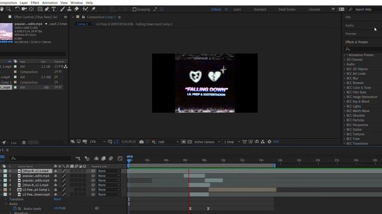
Task: Toggle hide shy layers icon
Action: click(96, 159)
